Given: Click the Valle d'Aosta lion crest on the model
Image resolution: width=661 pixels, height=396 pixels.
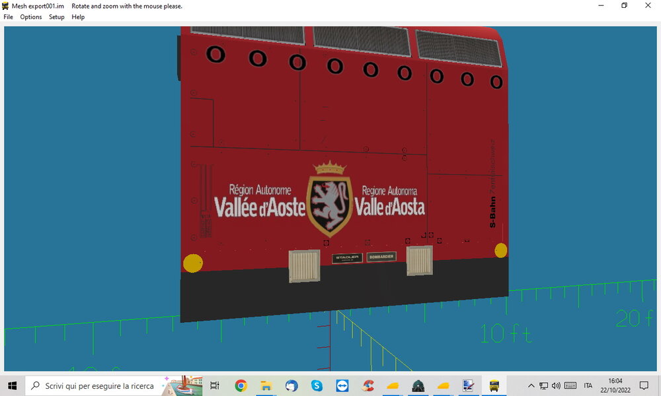Looking at the screenshot, I should [x=330, y=199].
